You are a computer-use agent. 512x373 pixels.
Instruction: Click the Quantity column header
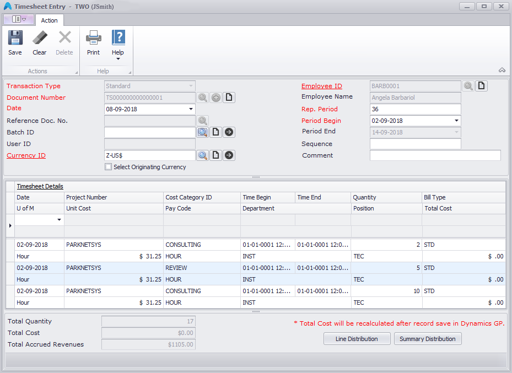386,197
